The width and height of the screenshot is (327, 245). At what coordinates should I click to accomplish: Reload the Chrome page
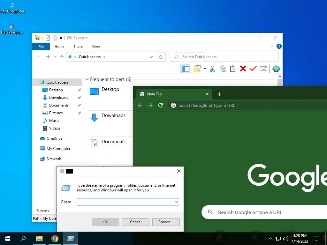pos(161,105)
